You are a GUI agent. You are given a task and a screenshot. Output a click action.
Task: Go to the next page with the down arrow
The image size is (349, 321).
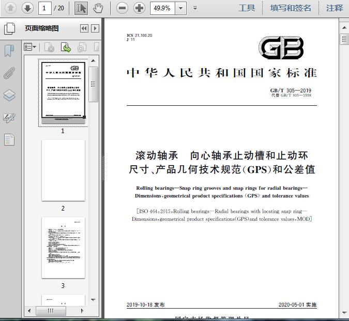(27, 8)
